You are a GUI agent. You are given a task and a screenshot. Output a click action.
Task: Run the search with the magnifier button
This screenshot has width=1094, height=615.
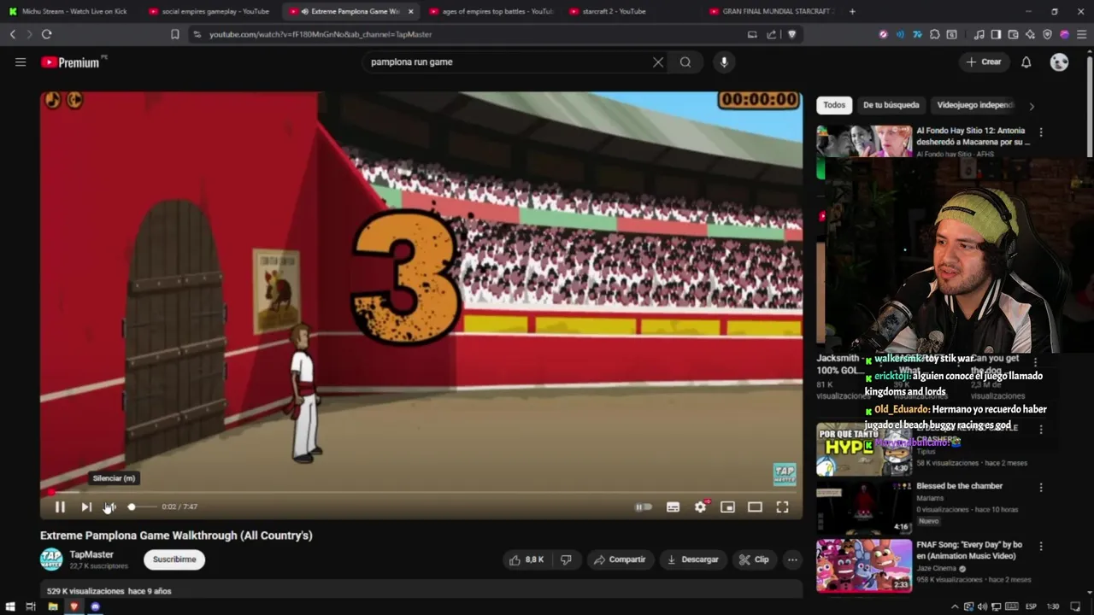685,61
